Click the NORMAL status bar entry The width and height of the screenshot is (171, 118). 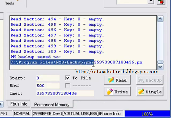coord(22,114)
